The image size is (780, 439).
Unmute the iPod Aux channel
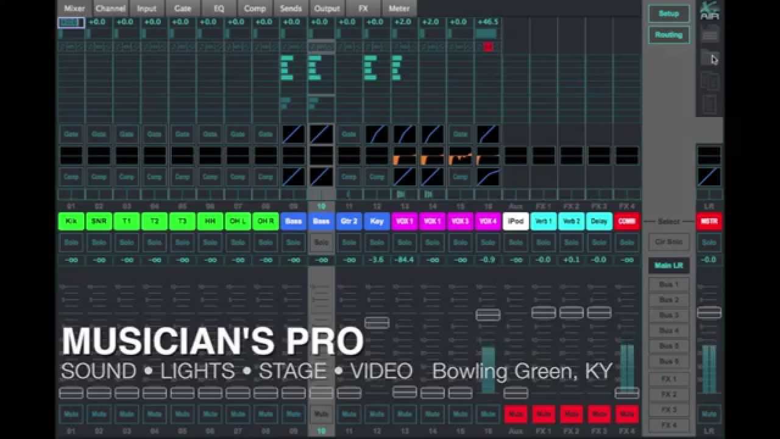pyautogui.click(x=516, y=414)
